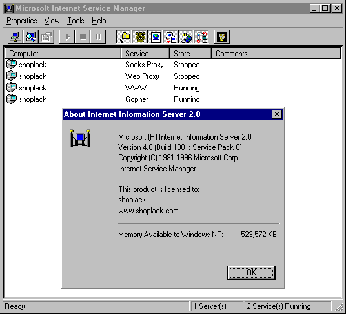
Task: Open the View menu
Action: (x=52, y=21)
